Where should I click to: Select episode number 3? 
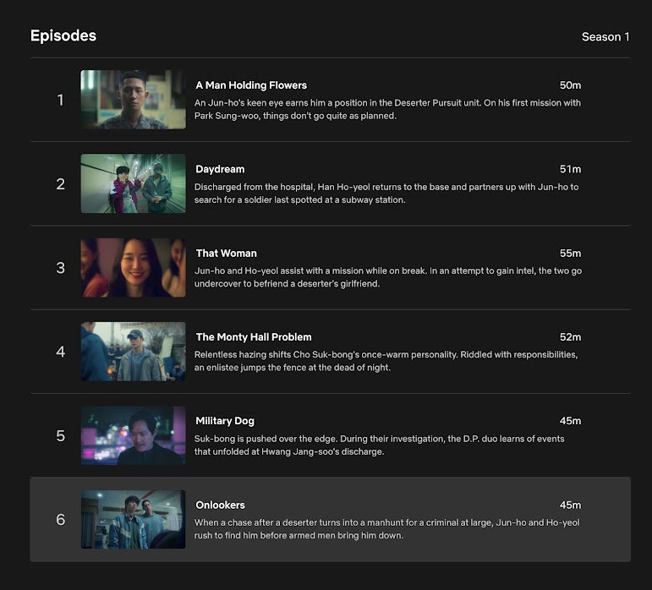(60, 268)
